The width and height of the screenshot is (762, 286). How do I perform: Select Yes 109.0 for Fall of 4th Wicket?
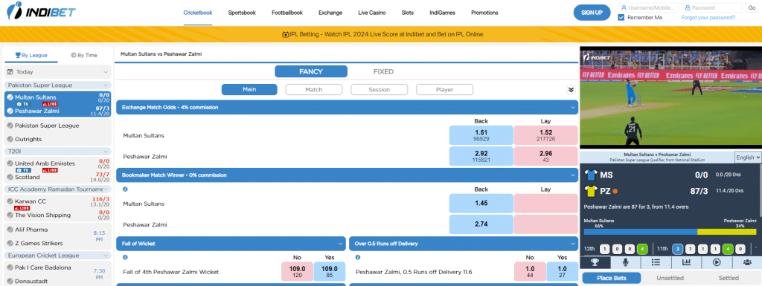[330, 271]
